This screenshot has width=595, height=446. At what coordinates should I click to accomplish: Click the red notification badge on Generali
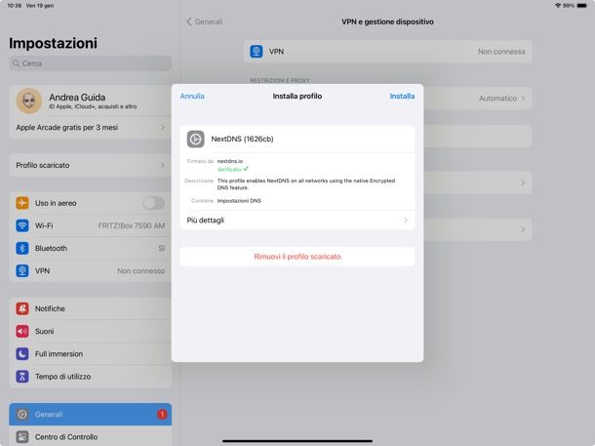point(162,414)
